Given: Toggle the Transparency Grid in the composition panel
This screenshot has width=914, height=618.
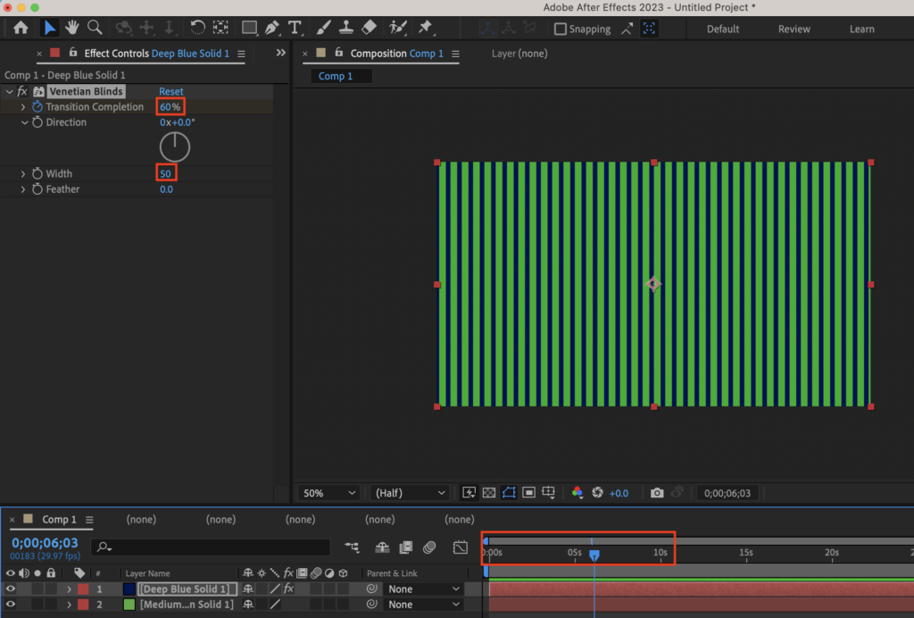Looking at the screenshot, I should (489, 492).
